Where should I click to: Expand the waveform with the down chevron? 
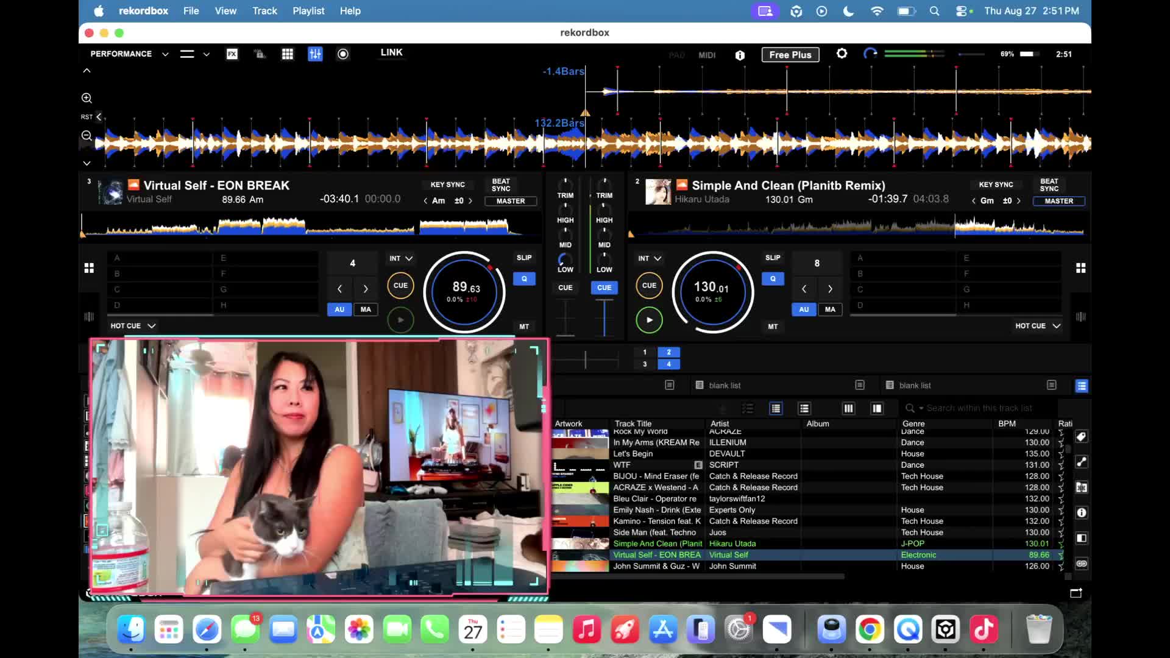tap(87, 163)
